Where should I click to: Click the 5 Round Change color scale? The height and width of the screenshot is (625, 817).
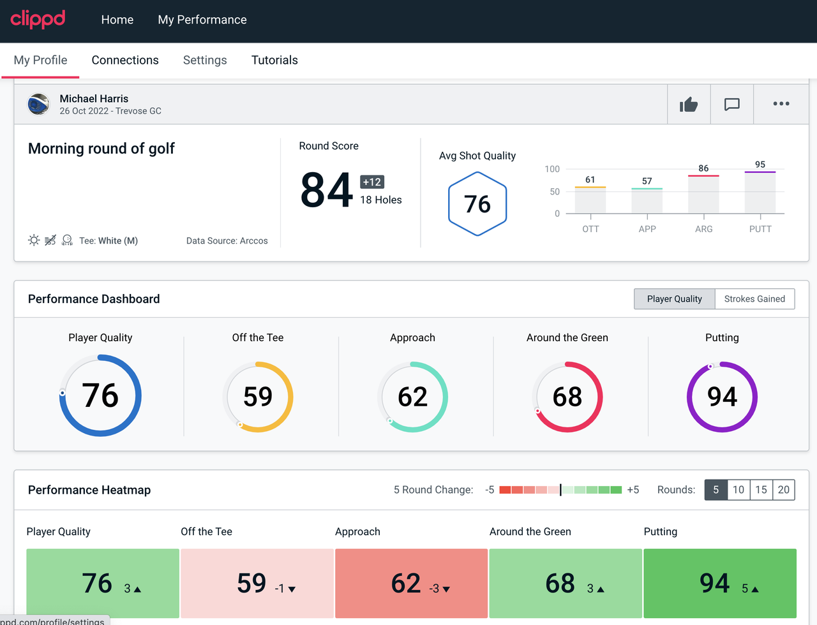point(560,490)
